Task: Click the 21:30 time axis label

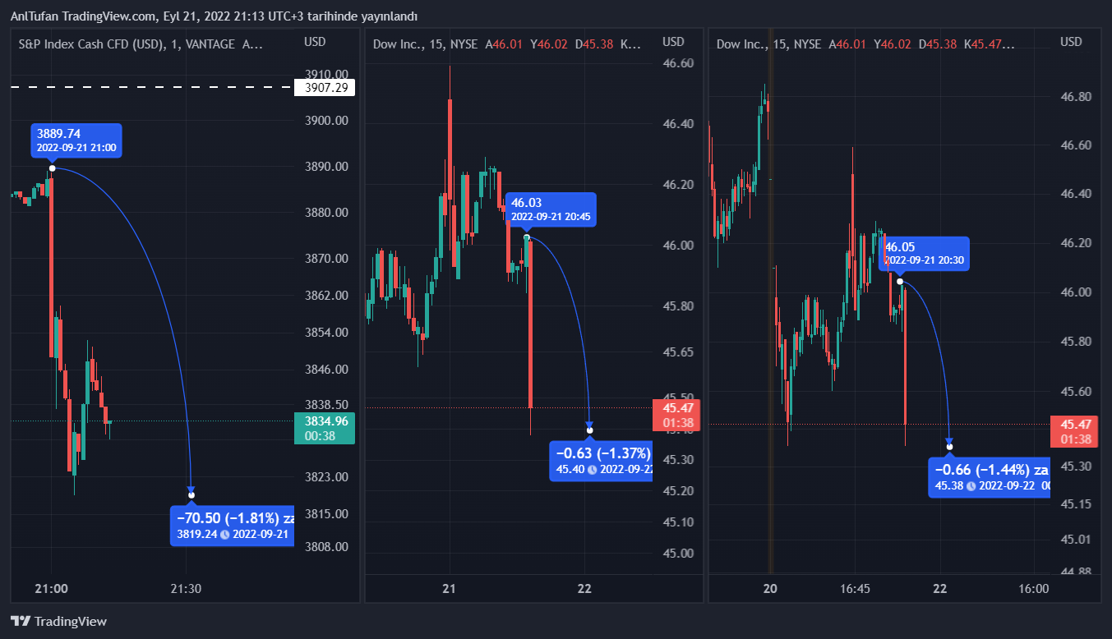Action: click(186, 588)
